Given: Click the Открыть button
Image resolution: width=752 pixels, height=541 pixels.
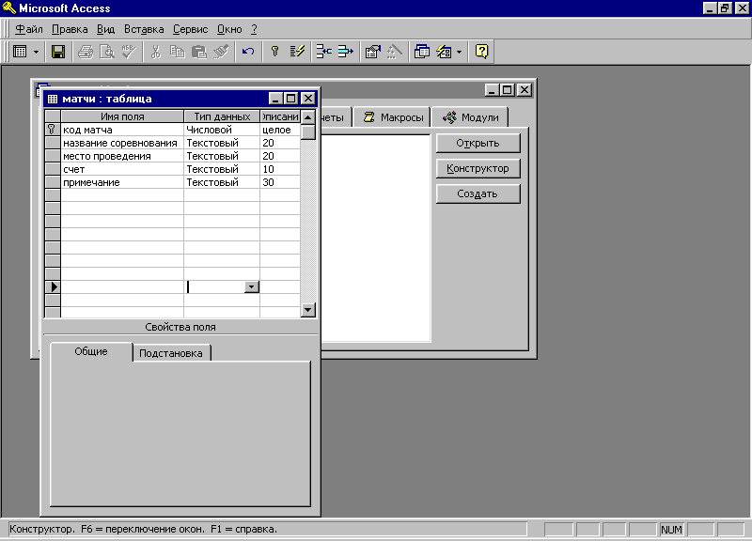Looking at the screenshot, I should tap(478, 143).
